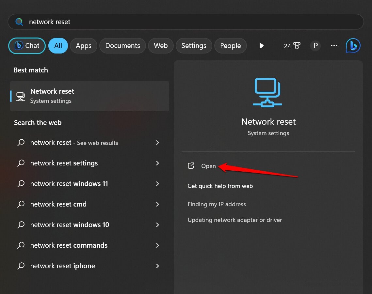Expand 'network reset windows 10' chevron

pyautogui.click(x=157, y=225)
